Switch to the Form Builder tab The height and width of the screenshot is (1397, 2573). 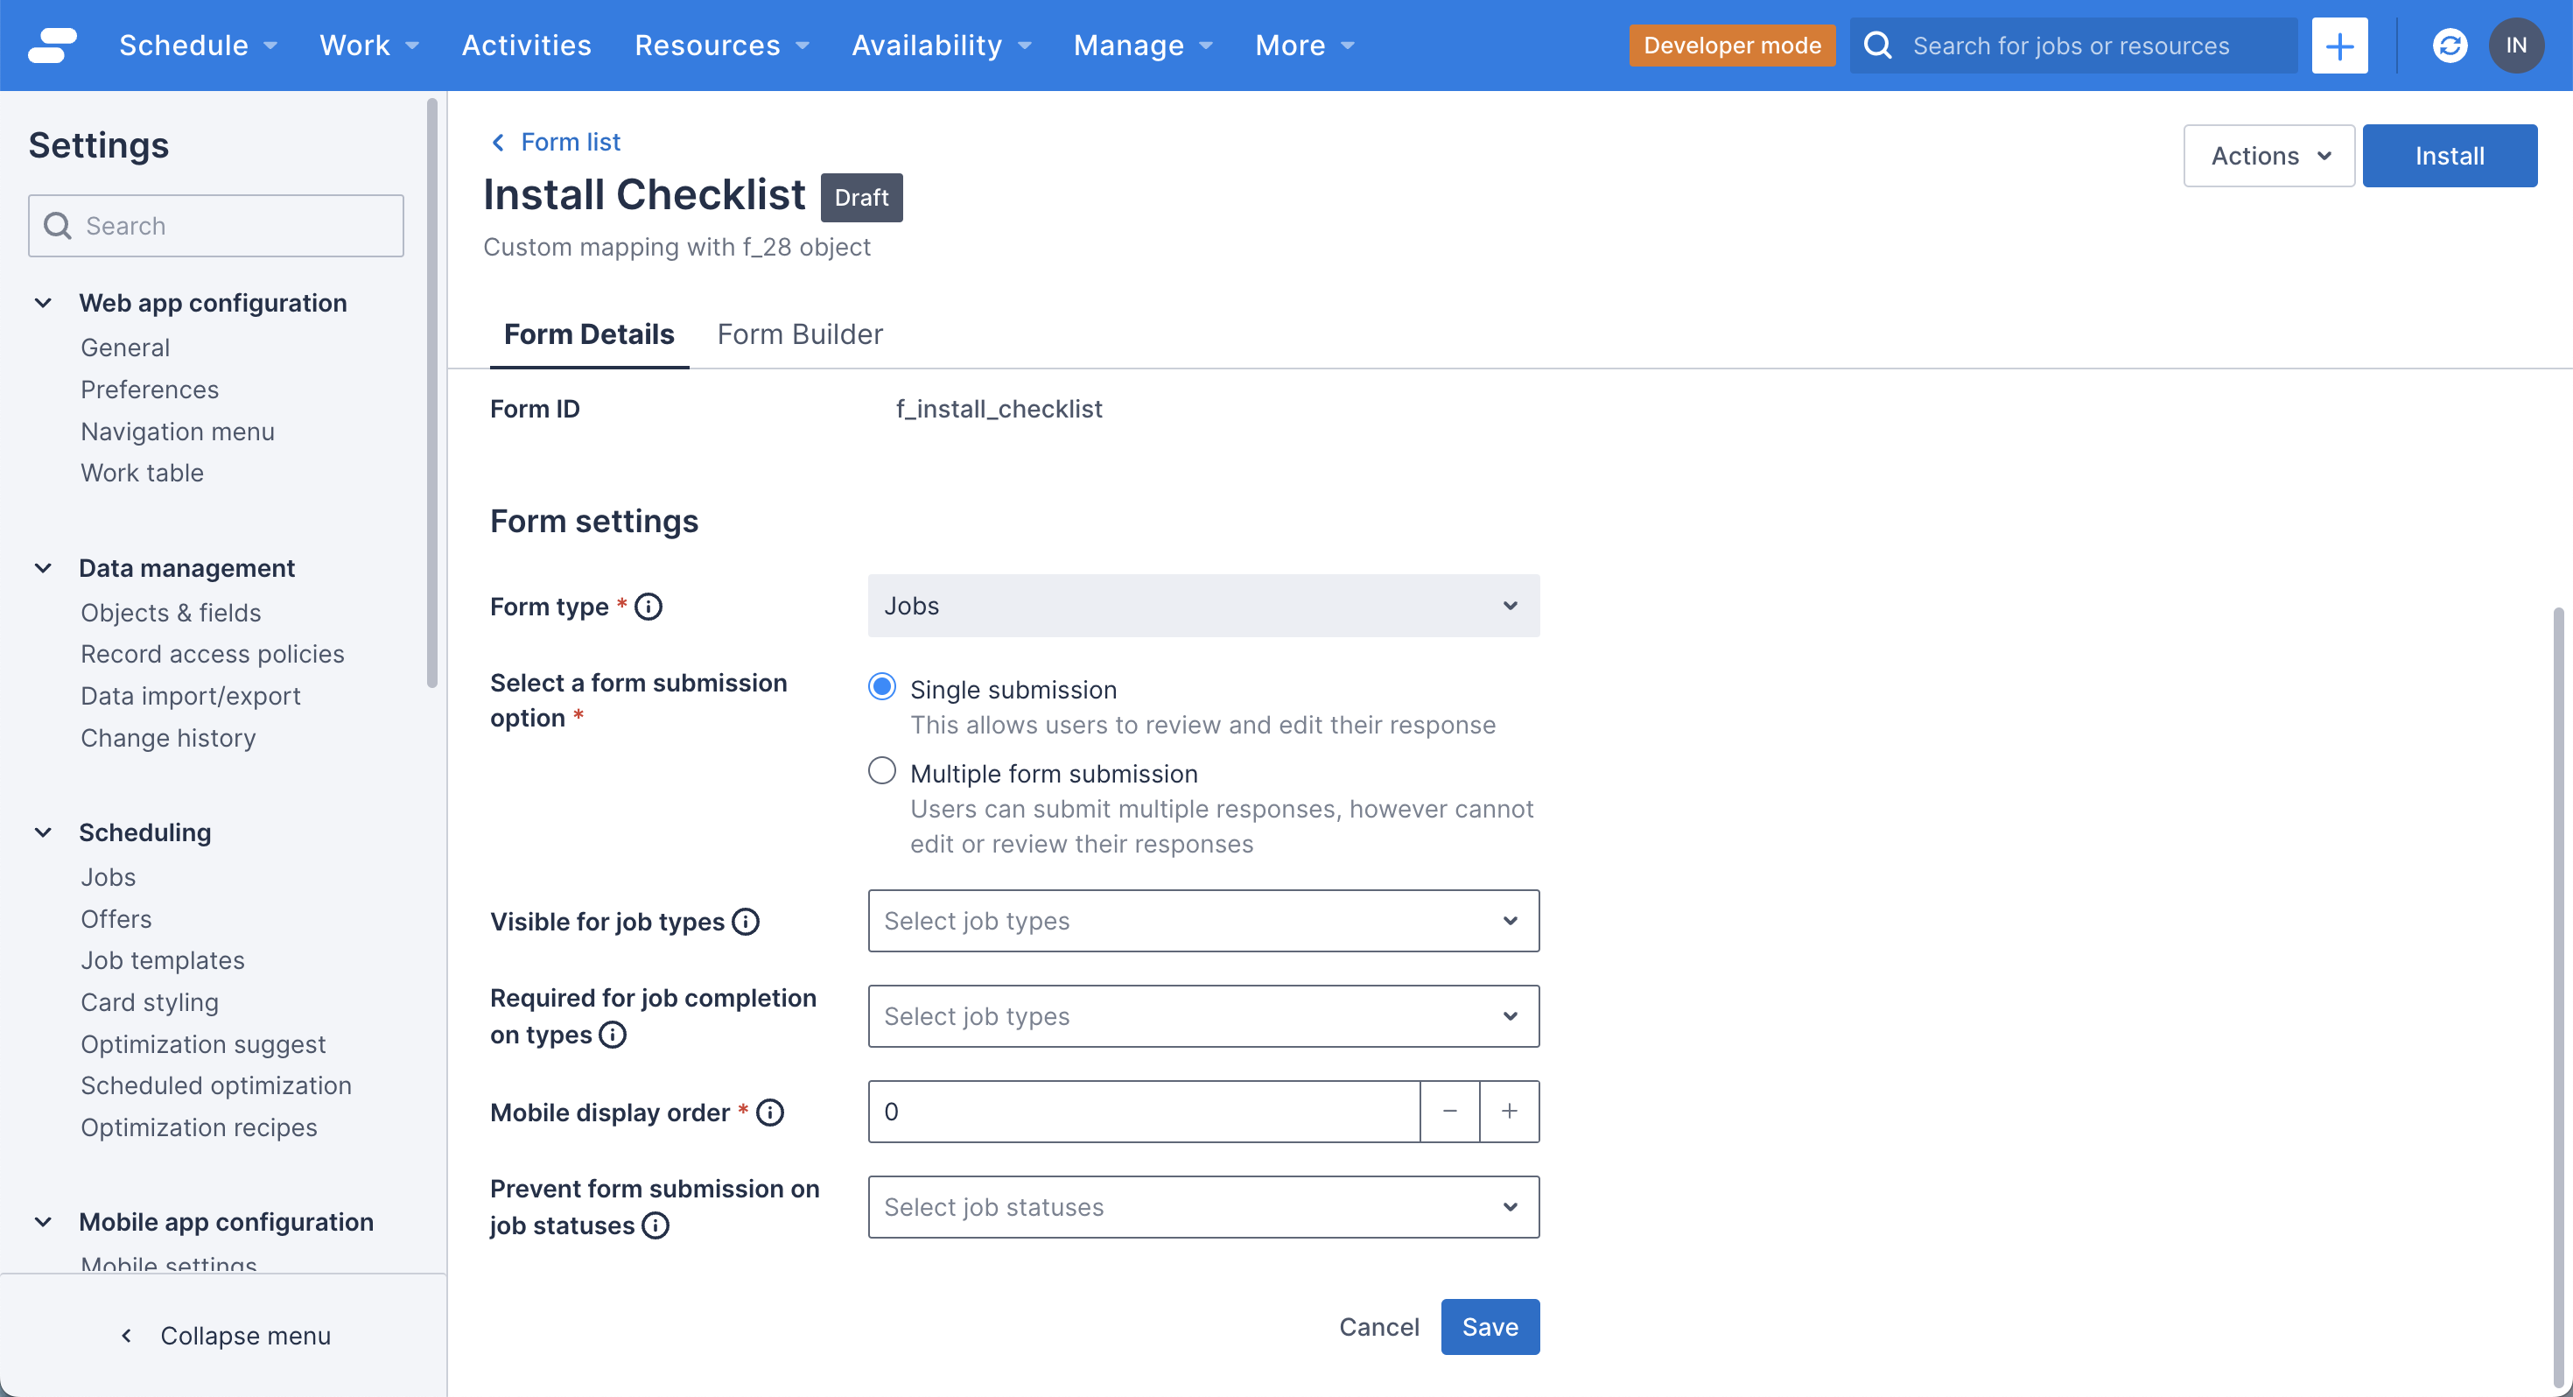pyautogui.click(x=800, y=335)
